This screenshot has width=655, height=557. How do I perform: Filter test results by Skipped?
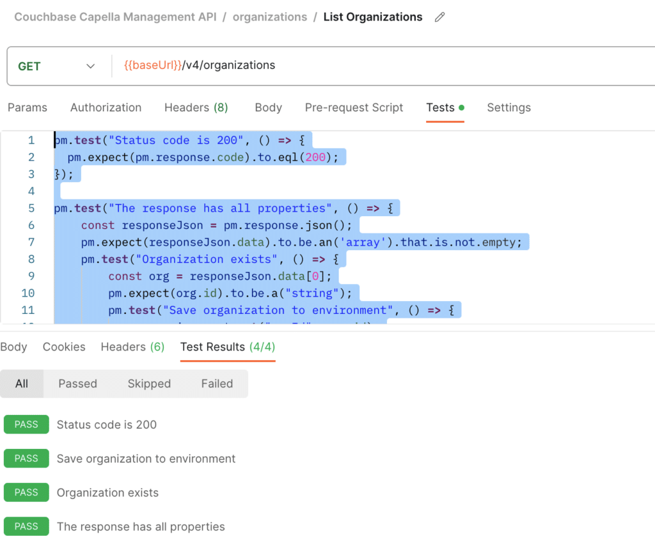[149, 384]
